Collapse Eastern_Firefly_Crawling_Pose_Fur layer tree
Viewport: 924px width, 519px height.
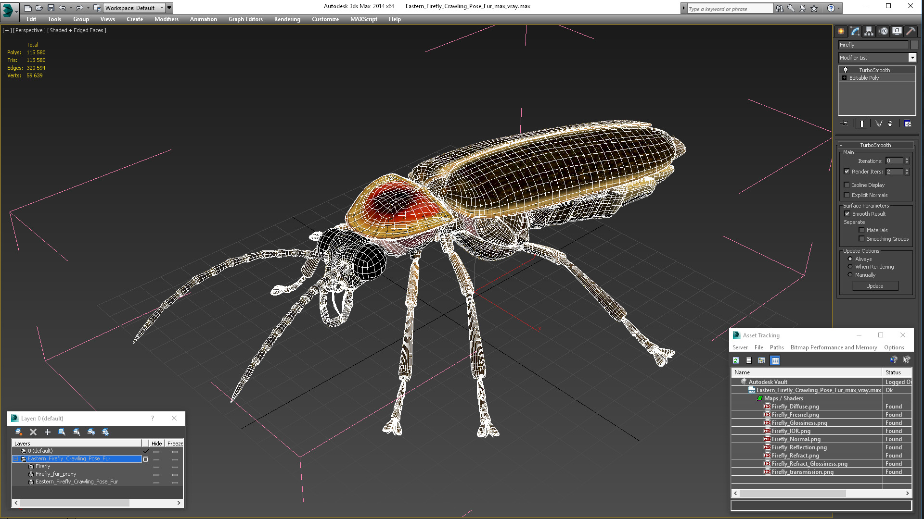(15, 459)
